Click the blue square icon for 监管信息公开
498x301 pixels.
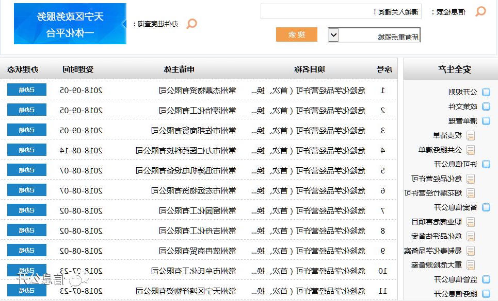pyautogui.click(x=486, y=279)
